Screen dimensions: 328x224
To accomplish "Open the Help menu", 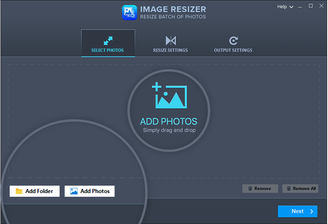I will pos(285,6).
